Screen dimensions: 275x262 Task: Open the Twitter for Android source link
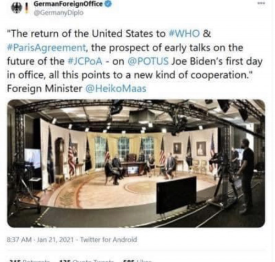click(x=109, y=239)
